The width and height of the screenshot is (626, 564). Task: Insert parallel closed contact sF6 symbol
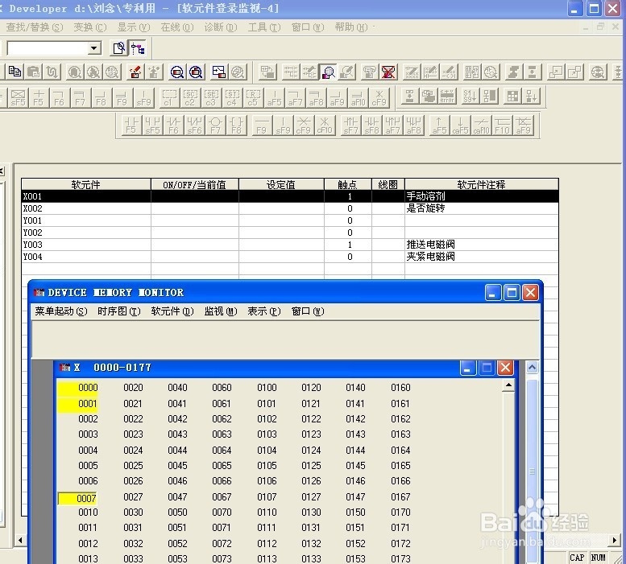pos(194,126)
